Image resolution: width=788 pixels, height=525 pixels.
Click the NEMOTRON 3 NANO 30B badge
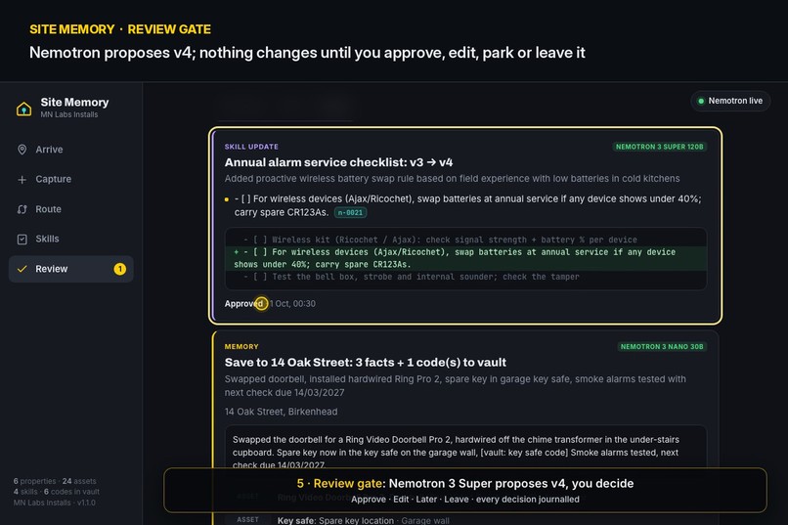point(662,347)
